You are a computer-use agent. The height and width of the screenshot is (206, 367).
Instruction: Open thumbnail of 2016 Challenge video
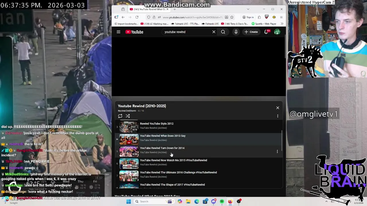pos(129,176)
